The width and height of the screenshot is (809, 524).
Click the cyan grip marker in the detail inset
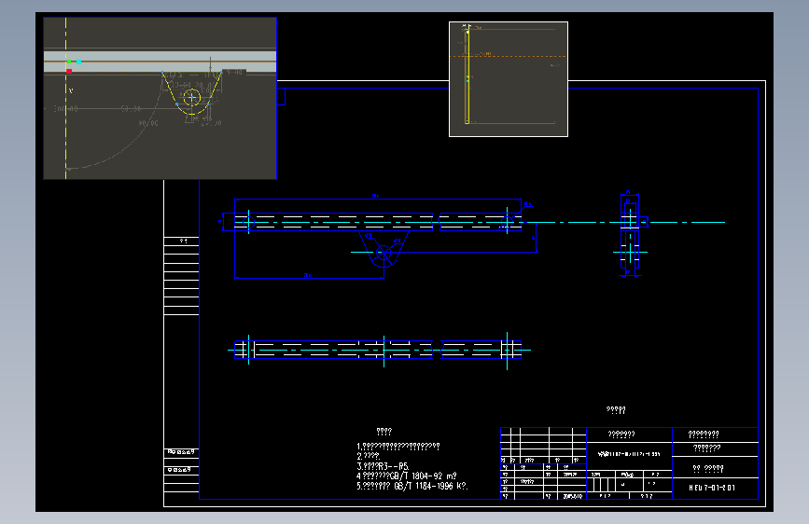coord(79,62)
